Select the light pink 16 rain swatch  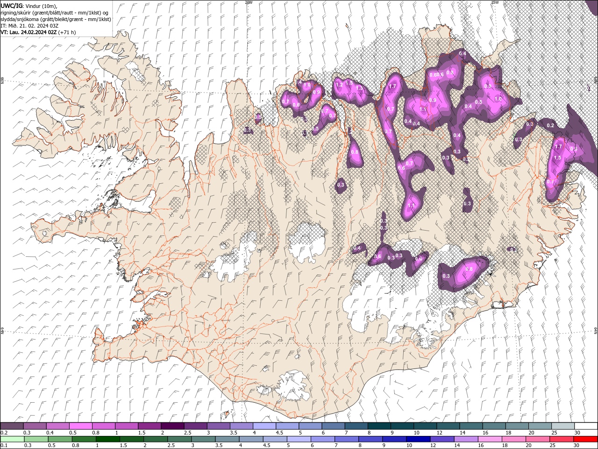(490, 439)
